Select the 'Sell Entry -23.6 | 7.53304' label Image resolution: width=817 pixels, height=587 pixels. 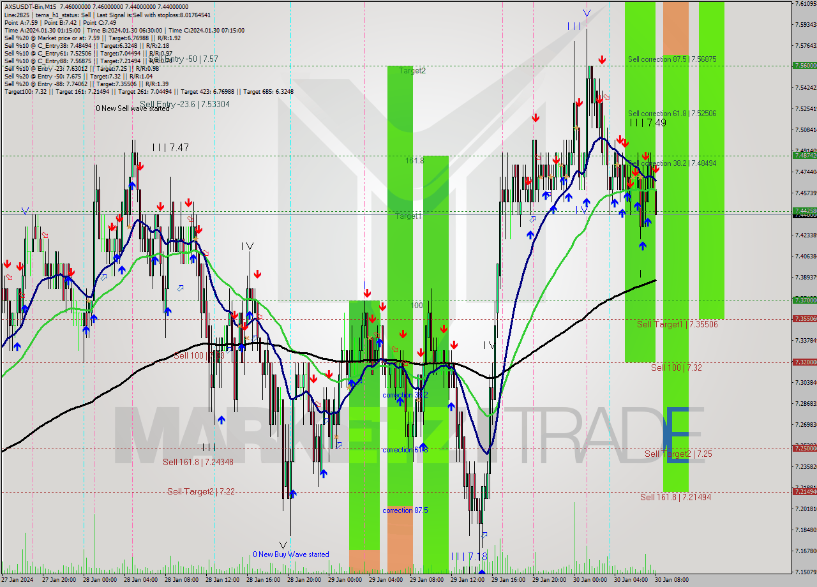point(185,104)
